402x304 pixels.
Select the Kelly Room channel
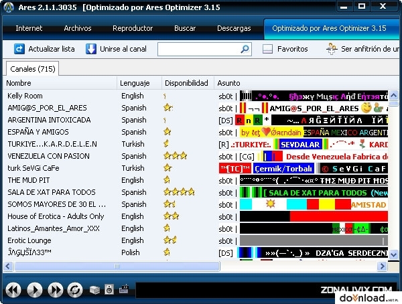(x=25, y=96)
